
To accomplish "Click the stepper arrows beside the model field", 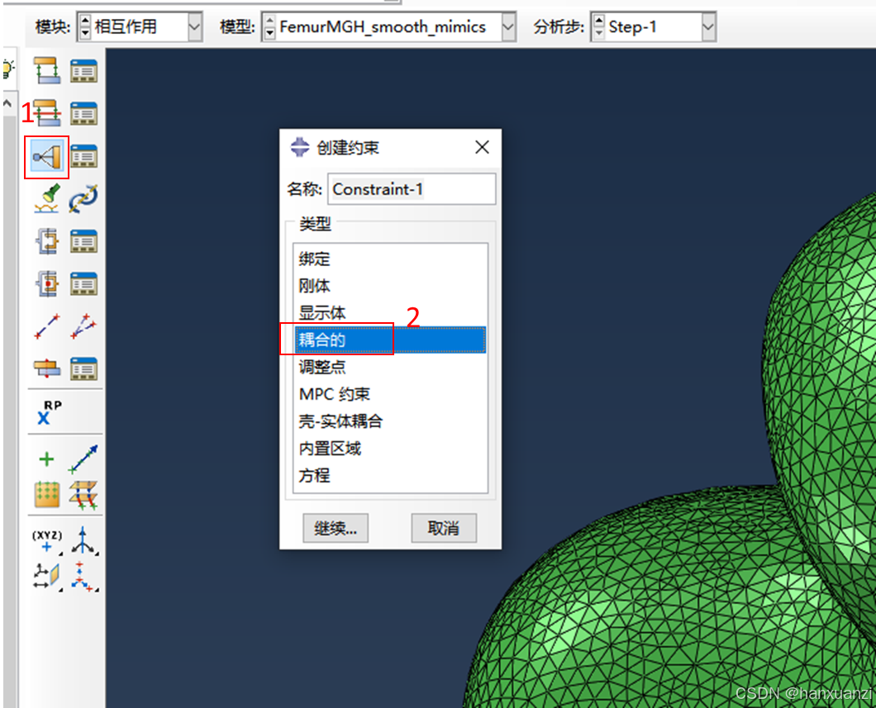I will [x=269, y=26].
